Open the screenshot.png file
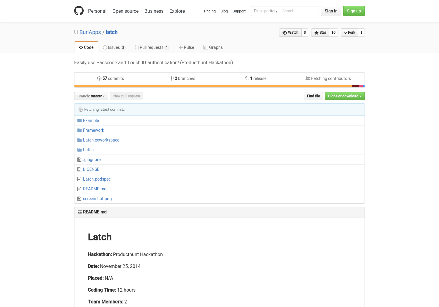 [97, 199]
